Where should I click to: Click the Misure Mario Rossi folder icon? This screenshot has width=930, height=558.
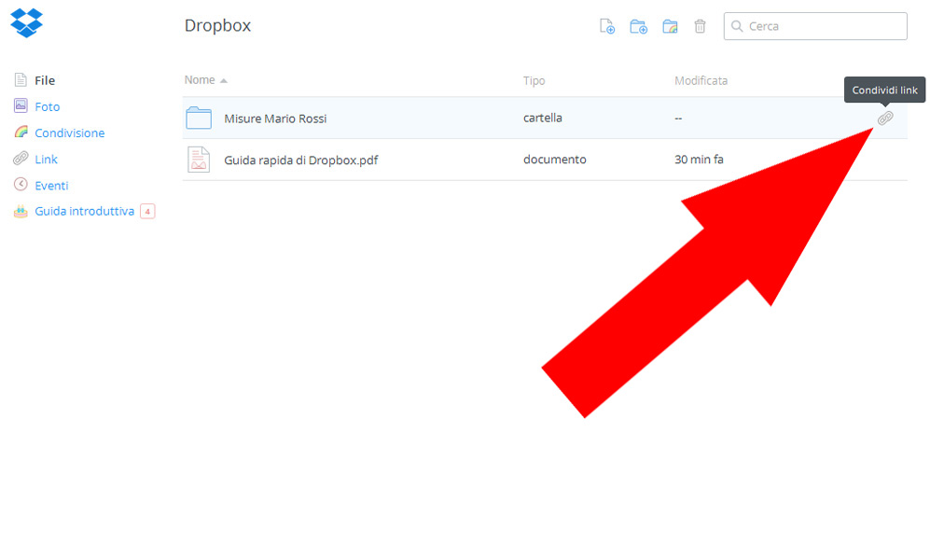[199, 119]
